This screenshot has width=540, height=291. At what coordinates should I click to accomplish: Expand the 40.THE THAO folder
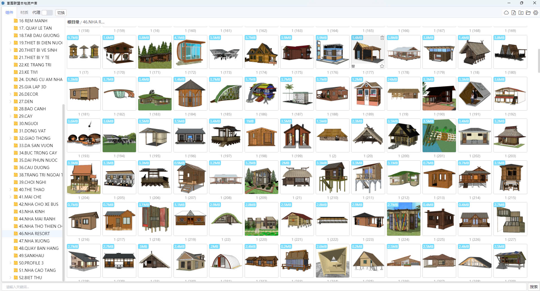click(x=11, y=190)
